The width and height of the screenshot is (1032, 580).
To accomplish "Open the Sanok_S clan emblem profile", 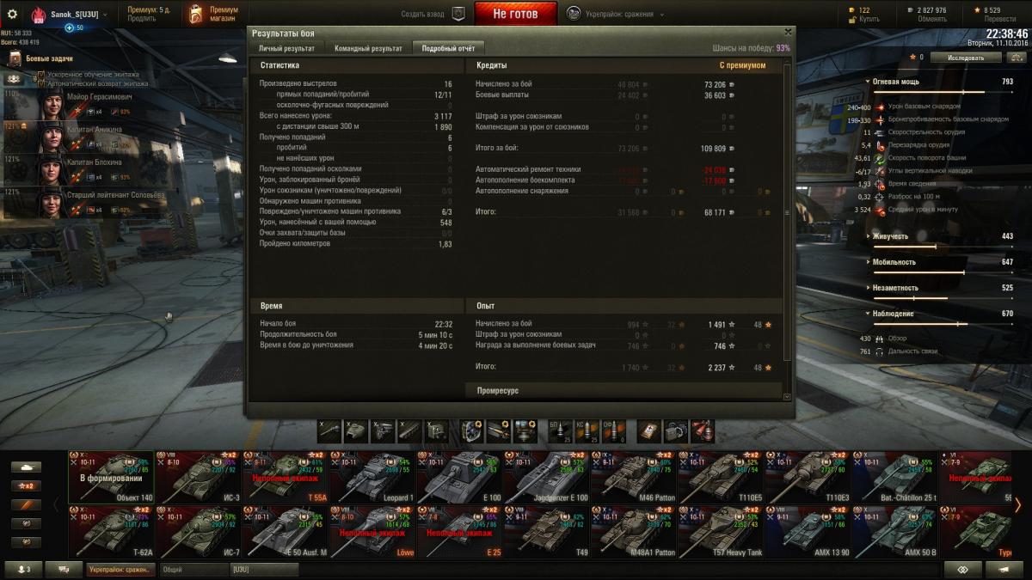I will [39, 15].
